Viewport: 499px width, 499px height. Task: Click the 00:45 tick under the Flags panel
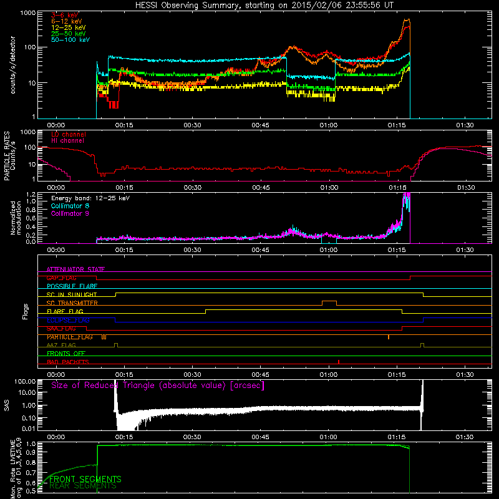click(x=260, y=375)
